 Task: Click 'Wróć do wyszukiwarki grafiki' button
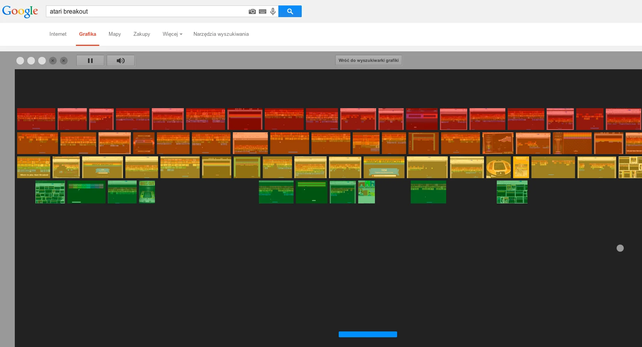click(369, 60)
